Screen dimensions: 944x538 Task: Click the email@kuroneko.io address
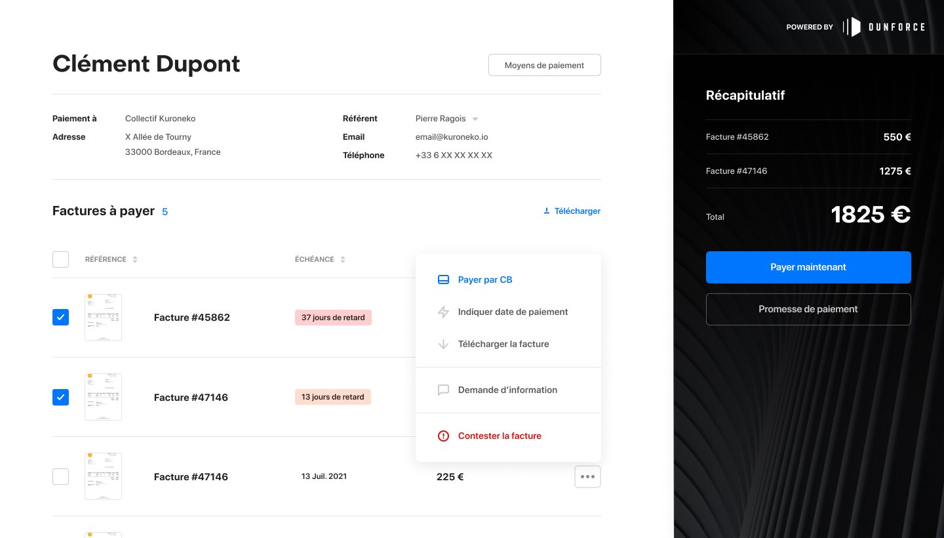pos(452,137)
